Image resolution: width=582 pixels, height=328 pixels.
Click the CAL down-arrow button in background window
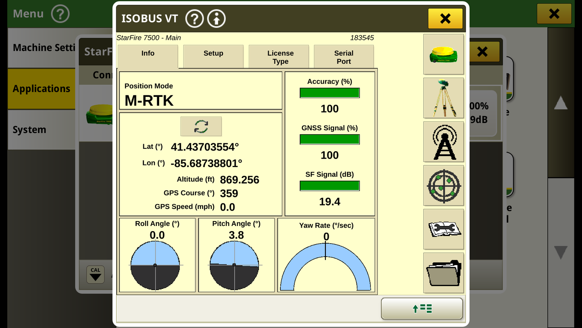click(95, 274)
